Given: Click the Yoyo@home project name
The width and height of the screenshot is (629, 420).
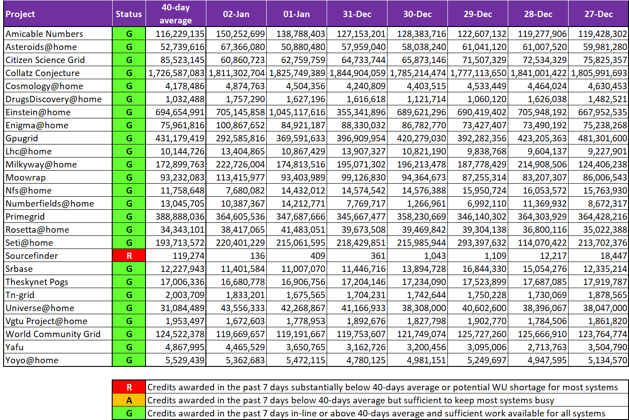Looking at the screenshot, I should pos(32,360).
